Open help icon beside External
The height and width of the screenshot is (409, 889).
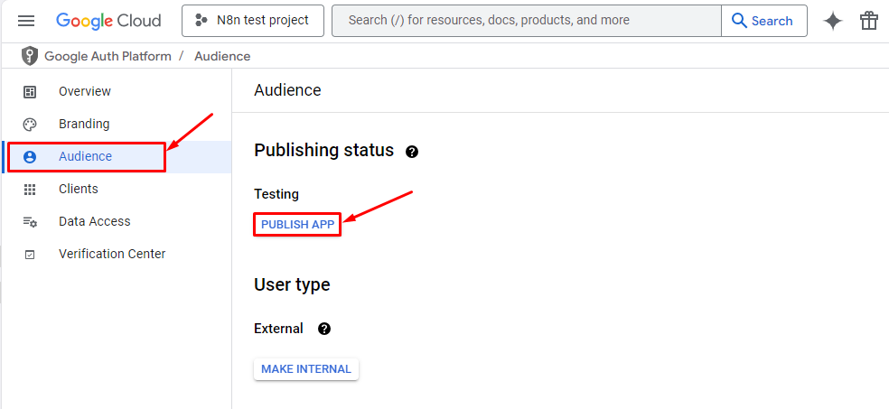pyautogui.click(x=324, y=329)
